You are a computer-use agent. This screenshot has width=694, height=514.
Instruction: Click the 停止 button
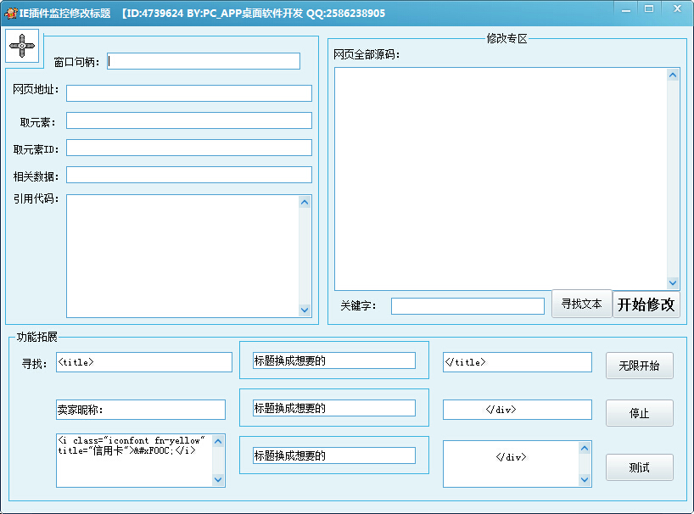coord(639,413)
